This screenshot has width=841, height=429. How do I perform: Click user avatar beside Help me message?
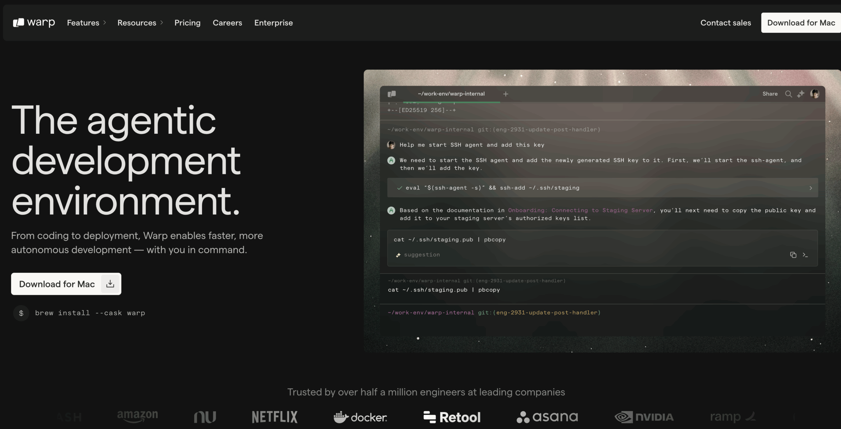(x=391, y=145)
